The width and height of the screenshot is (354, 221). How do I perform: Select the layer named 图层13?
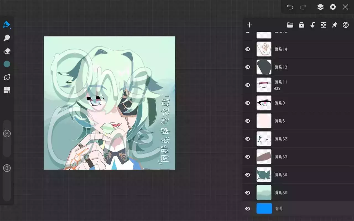[x=281, y=67]
